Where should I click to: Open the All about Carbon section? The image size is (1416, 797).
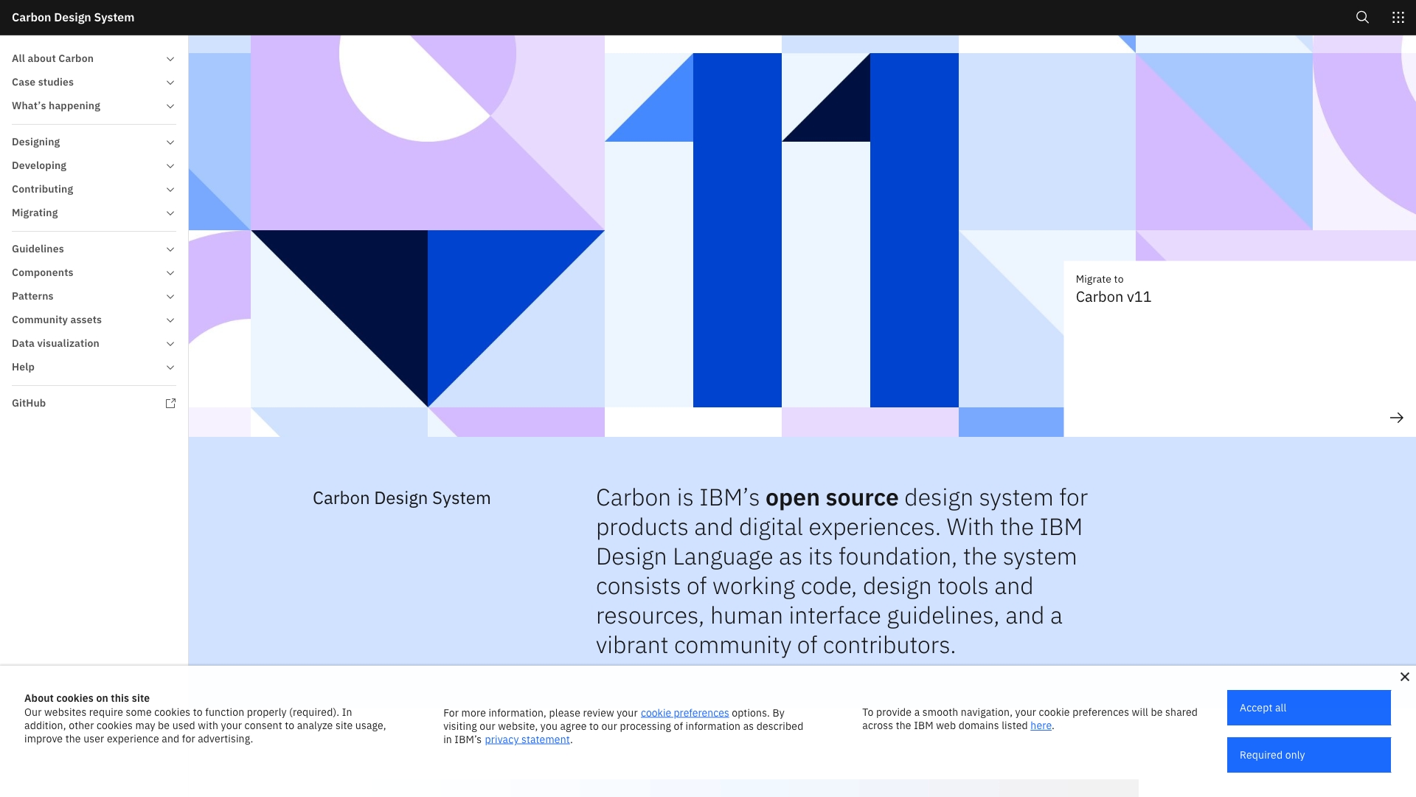click(52, 58)
